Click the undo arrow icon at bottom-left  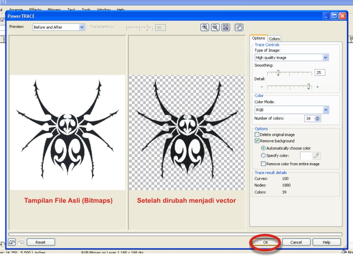click(x=12, y=242)
